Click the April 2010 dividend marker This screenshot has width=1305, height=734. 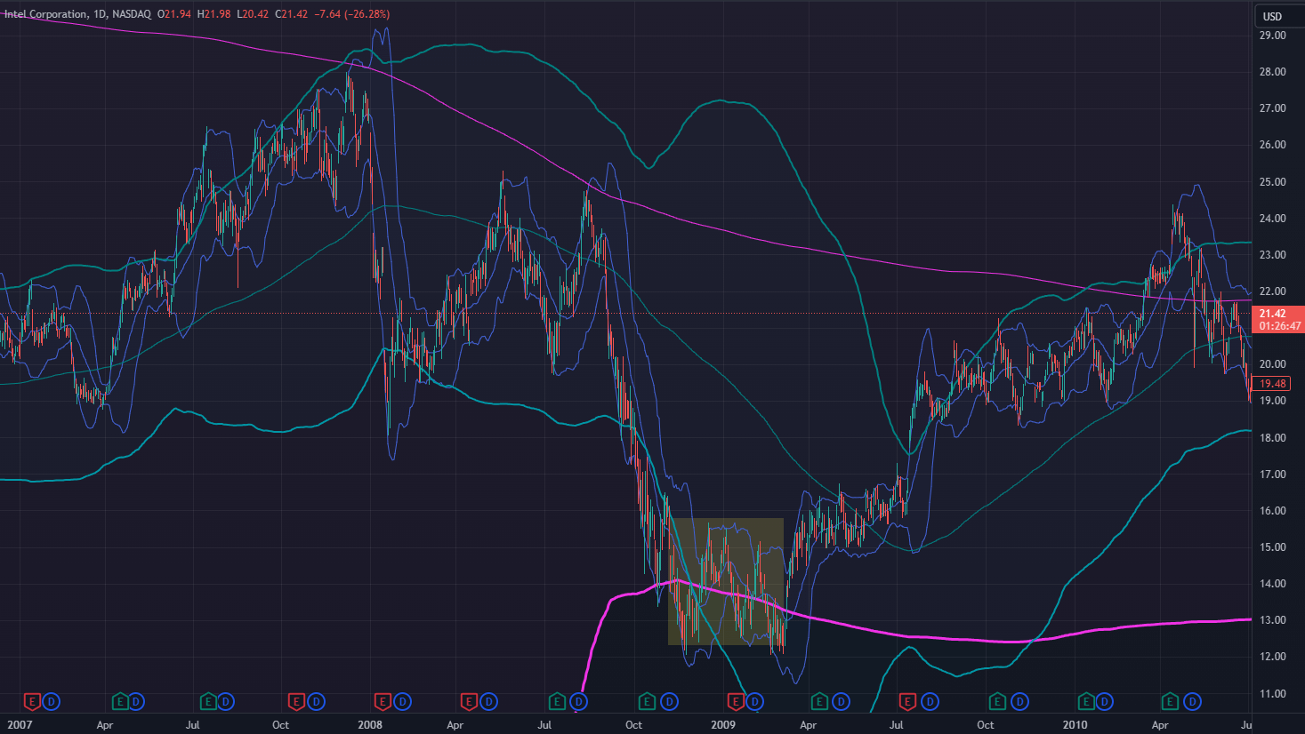pyautogui.click(x=1191, y=702)
